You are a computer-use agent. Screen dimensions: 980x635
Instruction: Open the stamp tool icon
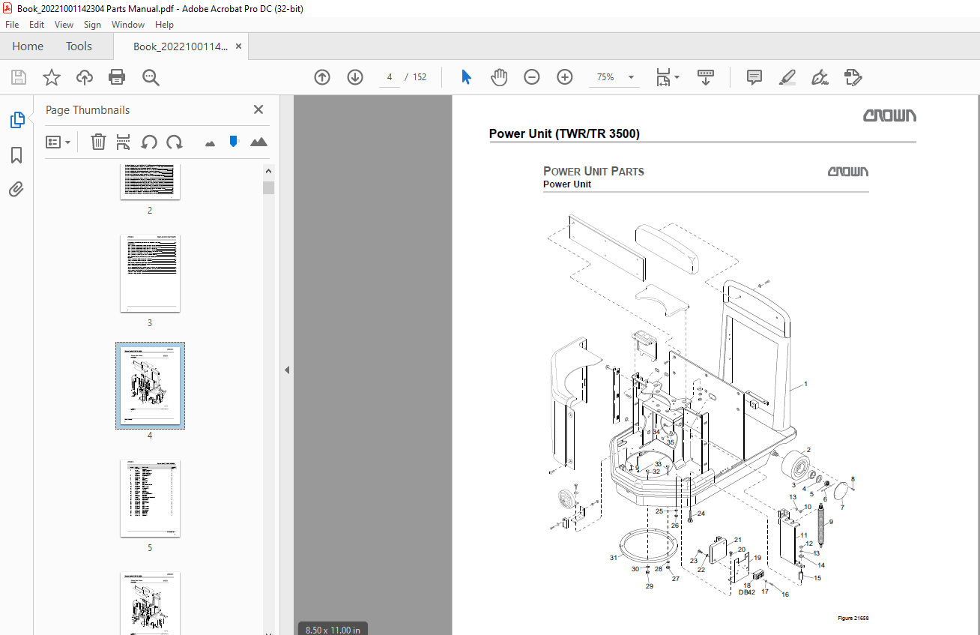click(853, 77)
